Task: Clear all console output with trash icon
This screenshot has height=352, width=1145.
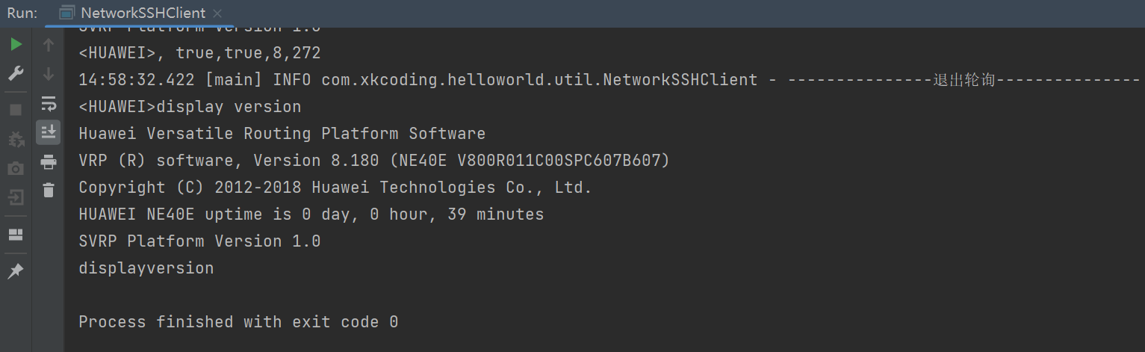Action: [49, 190]
